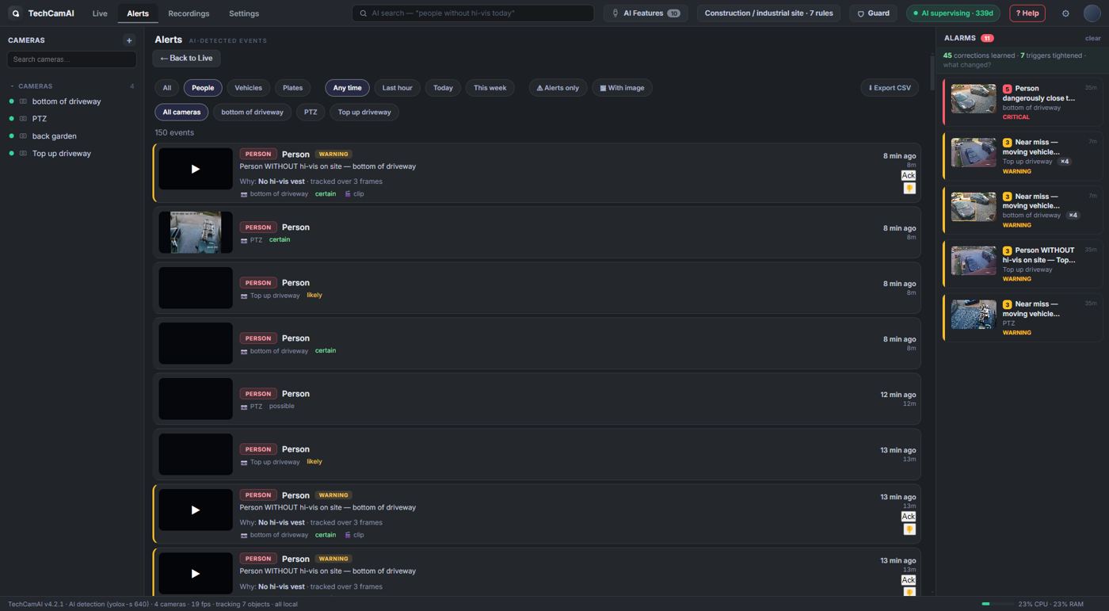Click the microphone icon in AI Features
The width and height of the screenshot is (1109, 611).
pos(615,13)
